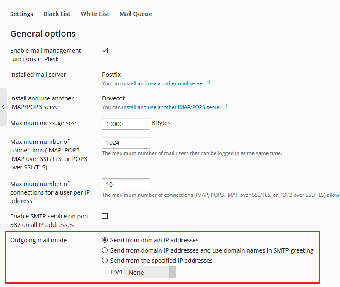The height and width of the screenshot is (287, 340).
Task: Focus the Maximum number of connections field
Action: tap(126, 143)
